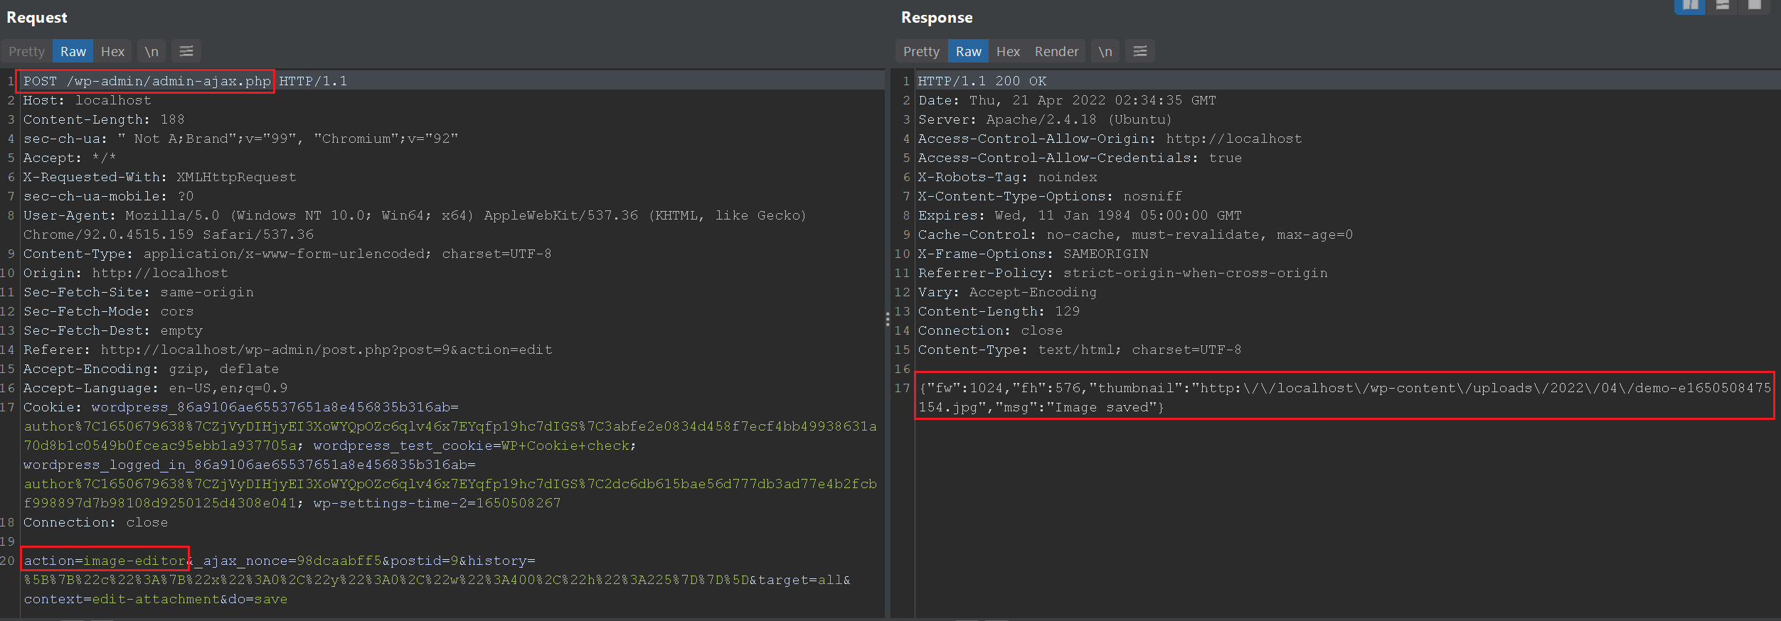Switch Request view to Hex tab
Image resolution: width=1781 pixels, height=621 pixels.
[112, 51]
